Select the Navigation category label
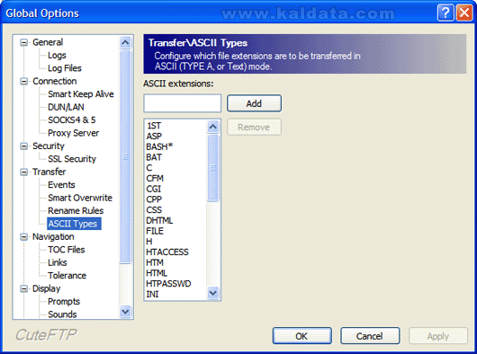Screen dimensions: 477x354 click(x=53, y=237)
